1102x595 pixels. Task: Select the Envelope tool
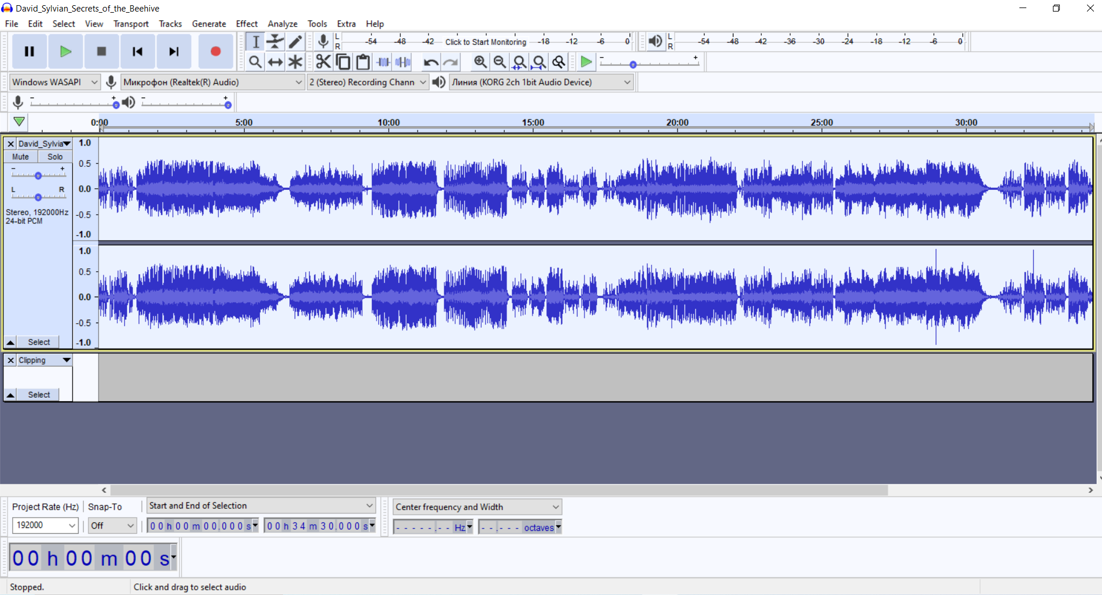pos(275,42)
